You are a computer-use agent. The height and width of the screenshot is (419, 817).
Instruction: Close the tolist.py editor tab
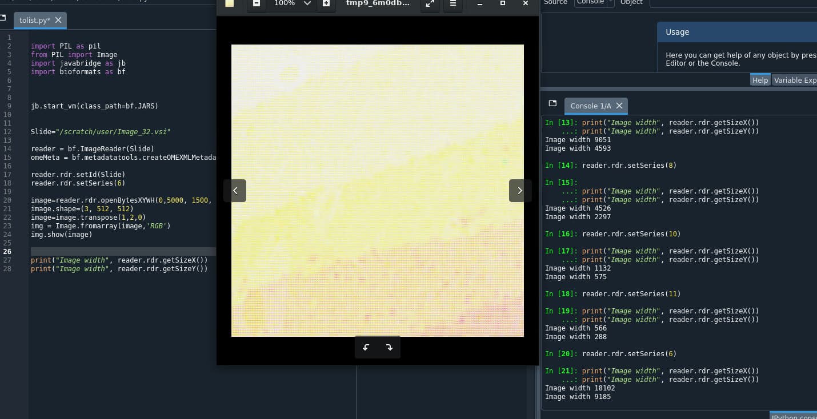tap(58, 20)
